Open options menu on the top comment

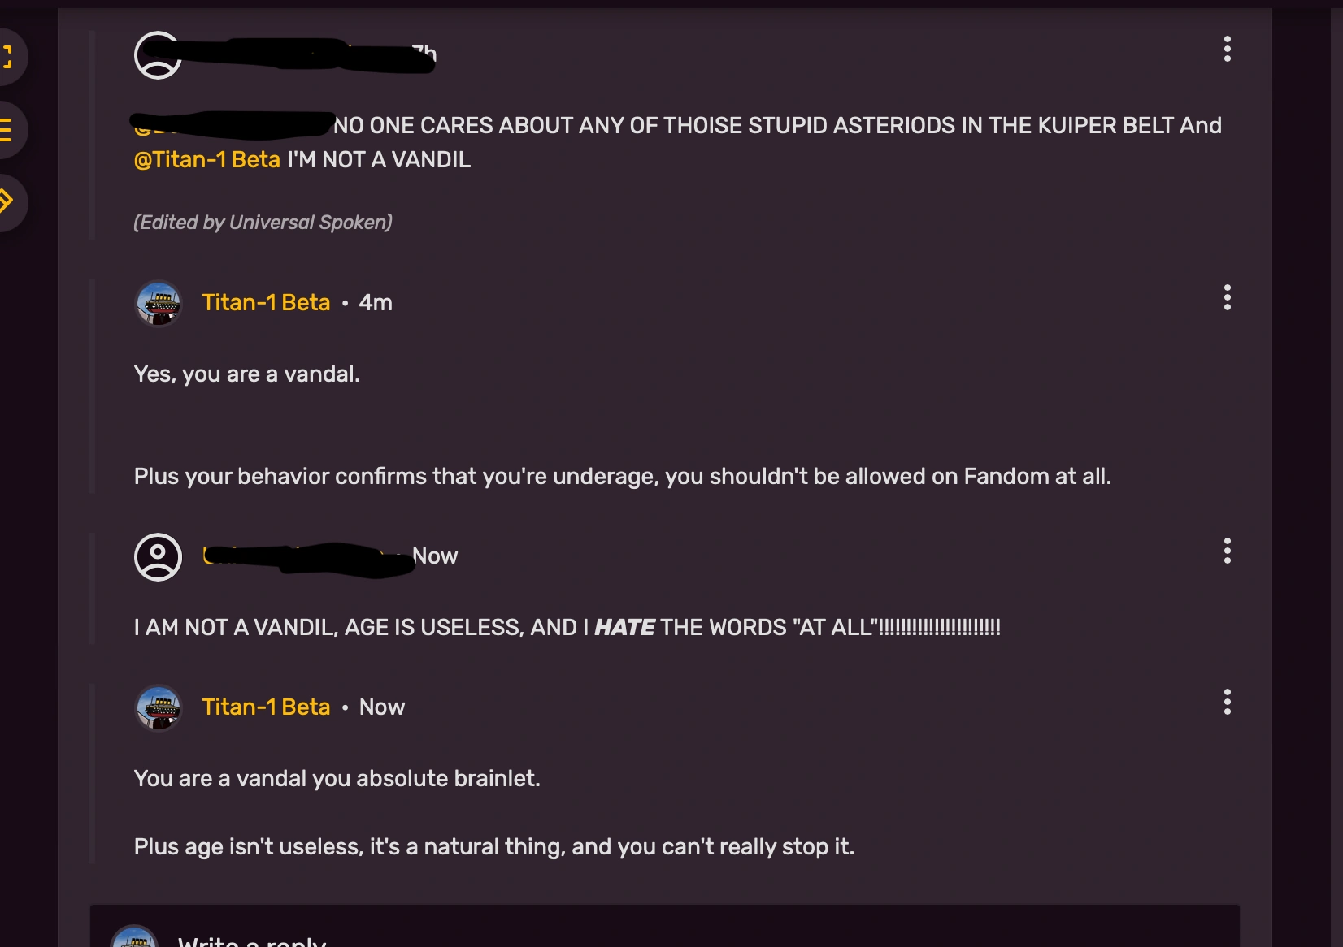[x=1228, y=50]
